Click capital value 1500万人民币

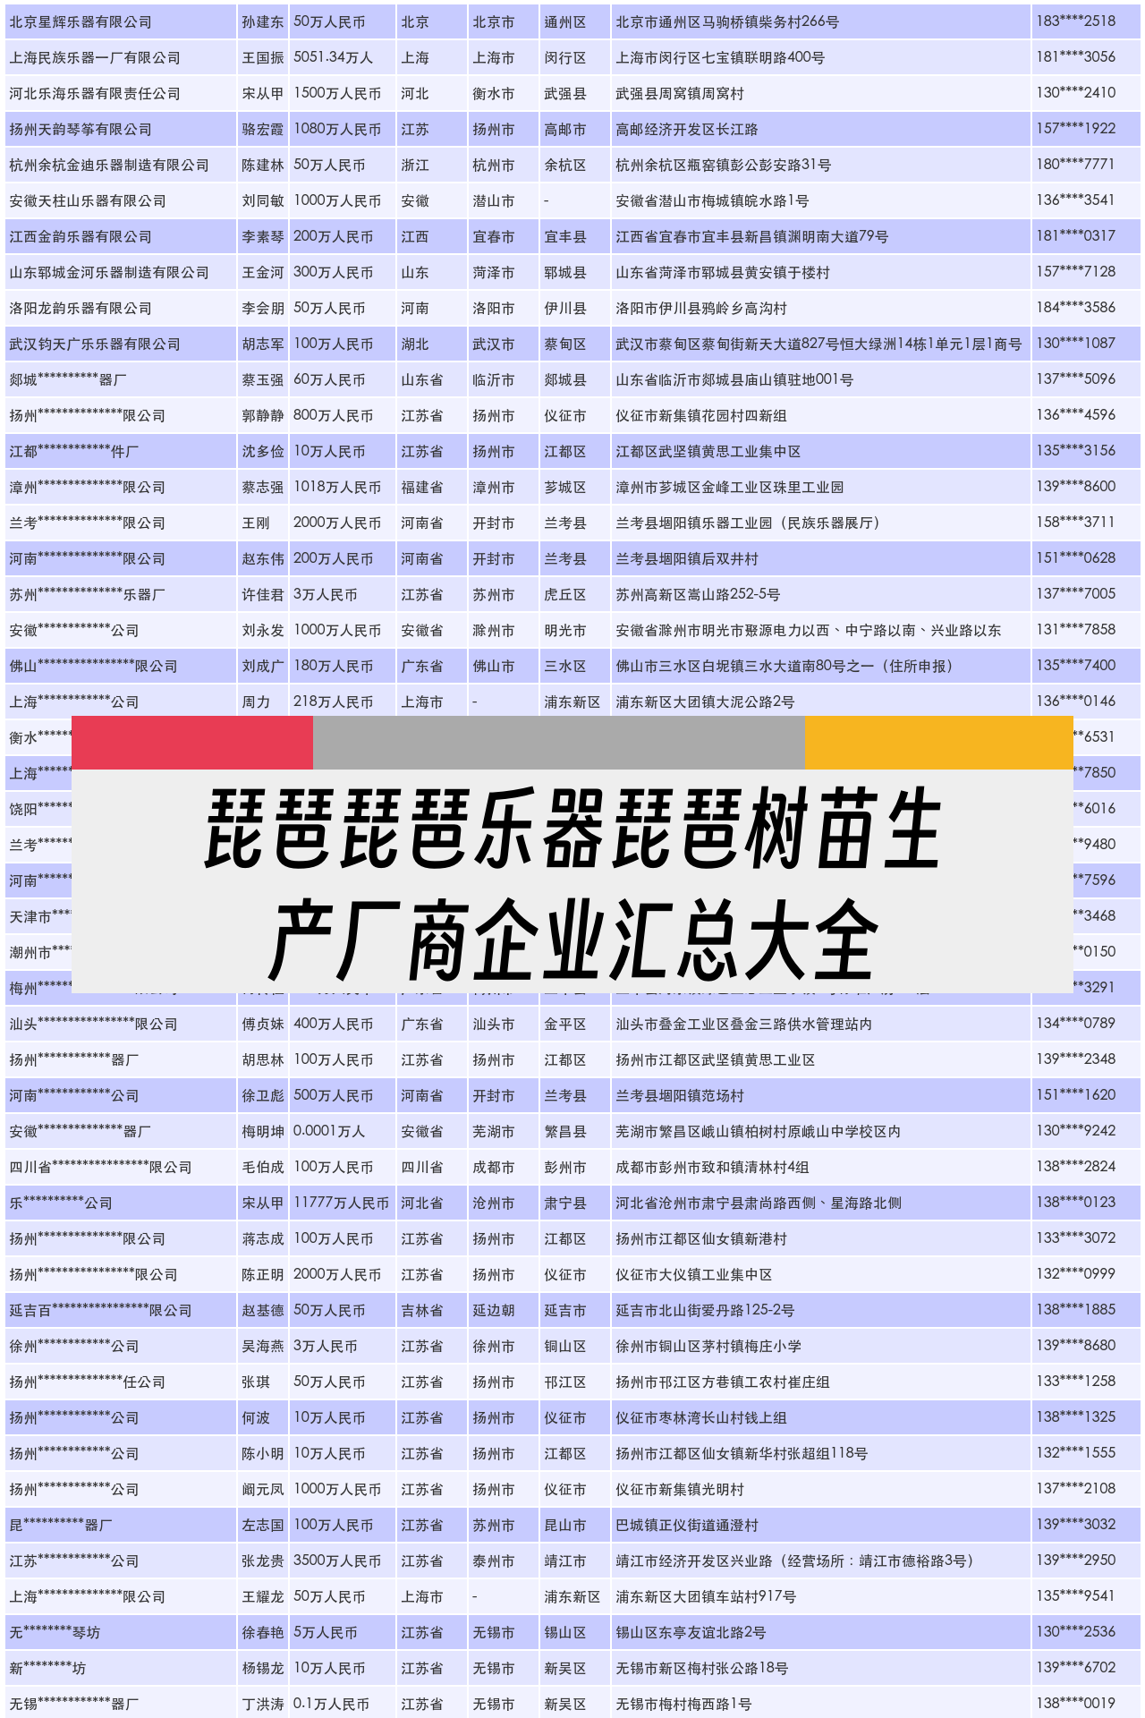pyautogui.click(x=337, y=93)
